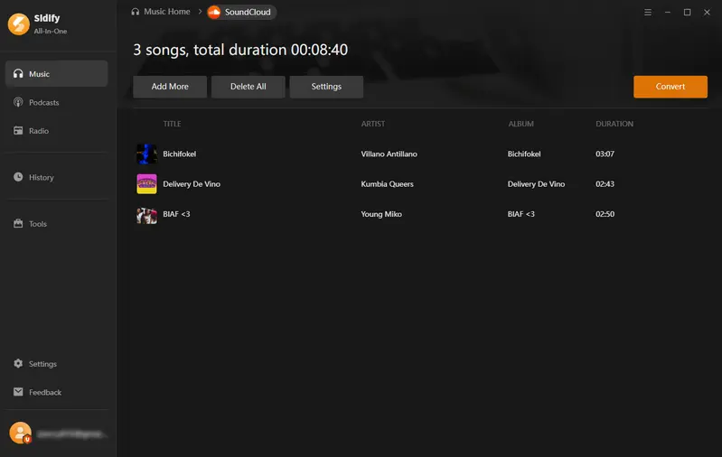Click the Bichifokel album thumbnail
The height and width of the screenshot is (457, 722).
[146, 154]
